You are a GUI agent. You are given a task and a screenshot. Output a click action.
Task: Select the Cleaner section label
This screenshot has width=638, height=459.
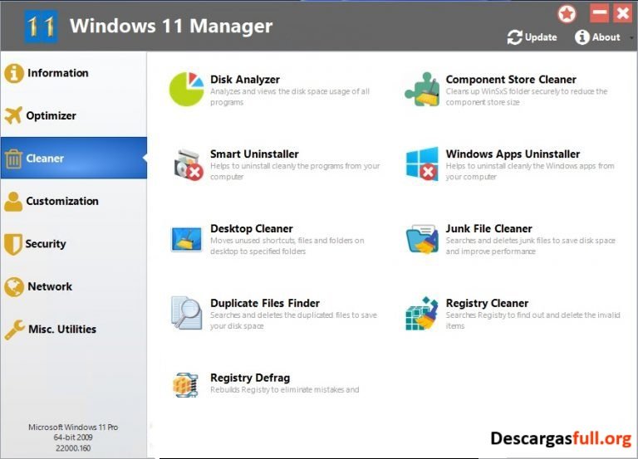45,159
